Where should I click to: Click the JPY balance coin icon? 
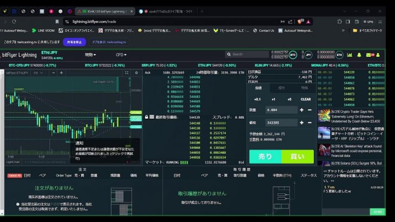click(308, 55)
